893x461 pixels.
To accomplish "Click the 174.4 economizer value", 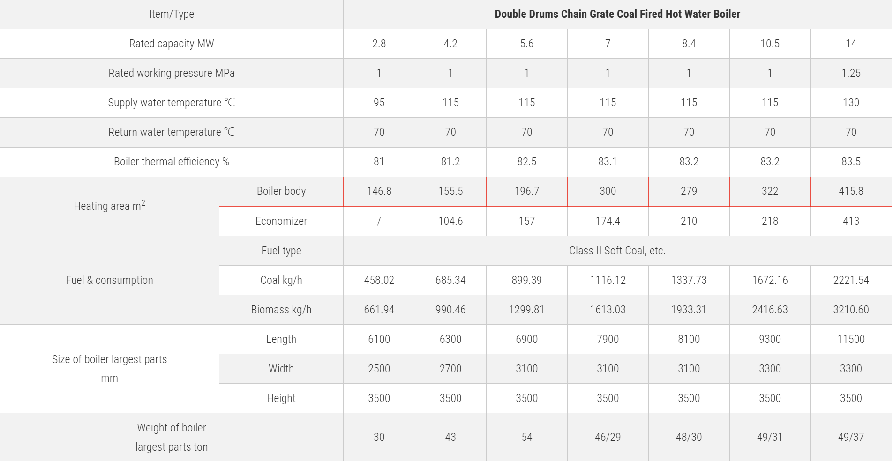I will click(x=608, y=221).
